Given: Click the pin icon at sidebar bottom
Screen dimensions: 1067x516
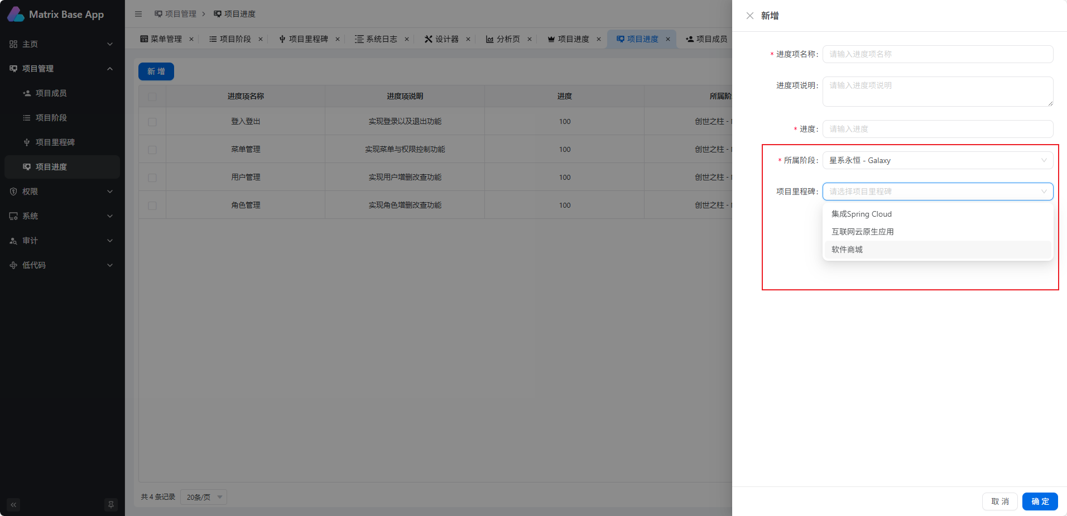Looking at the screenshot, I should coord(111,505).
